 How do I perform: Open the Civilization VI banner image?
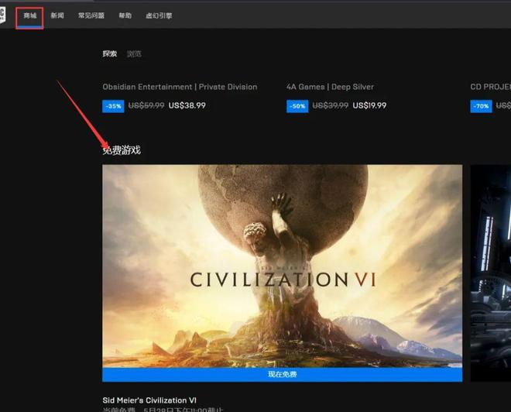(283, 266)
